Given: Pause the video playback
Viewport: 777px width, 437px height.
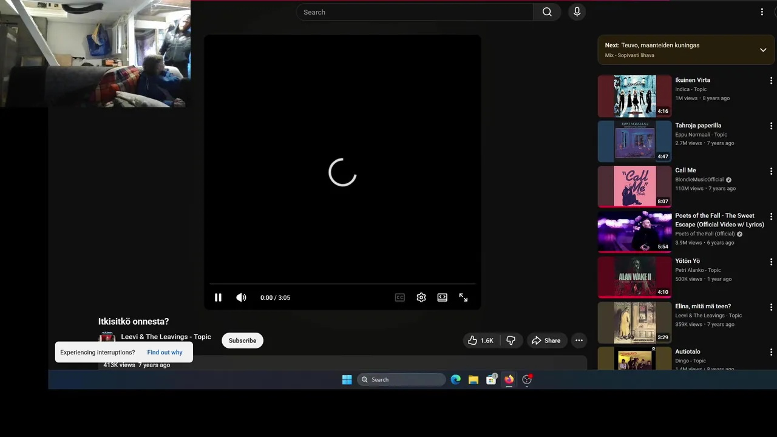Looking at the screenshot, I should 218,297.
